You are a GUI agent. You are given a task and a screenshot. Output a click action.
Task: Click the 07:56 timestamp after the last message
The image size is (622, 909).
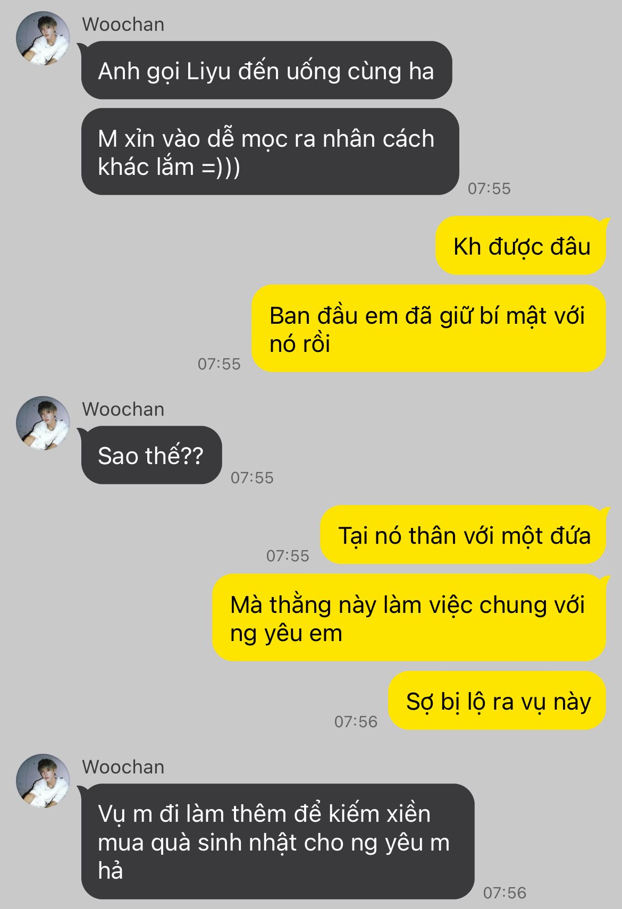(x=505, y=893)
